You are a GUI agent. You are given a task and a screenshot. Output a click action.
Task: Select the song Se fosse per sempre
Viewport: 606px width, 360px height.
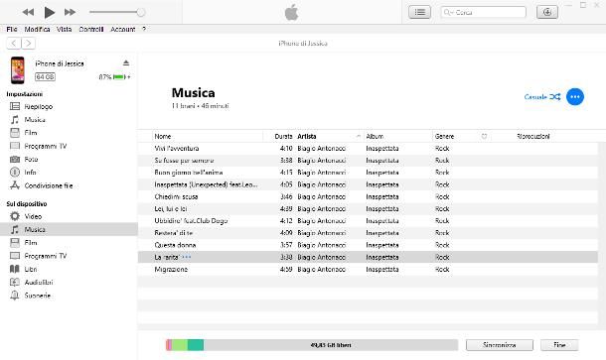click(368, 161)
